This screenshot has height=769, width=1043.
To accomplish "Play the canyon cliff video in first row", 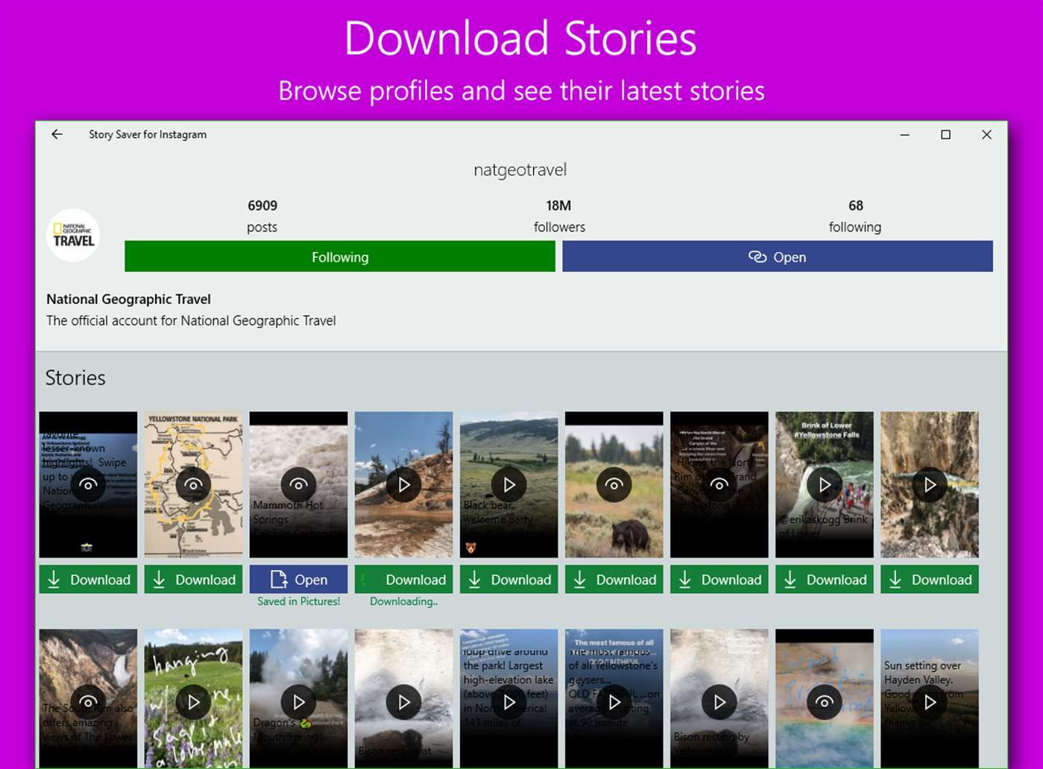I will coord(929,484).
